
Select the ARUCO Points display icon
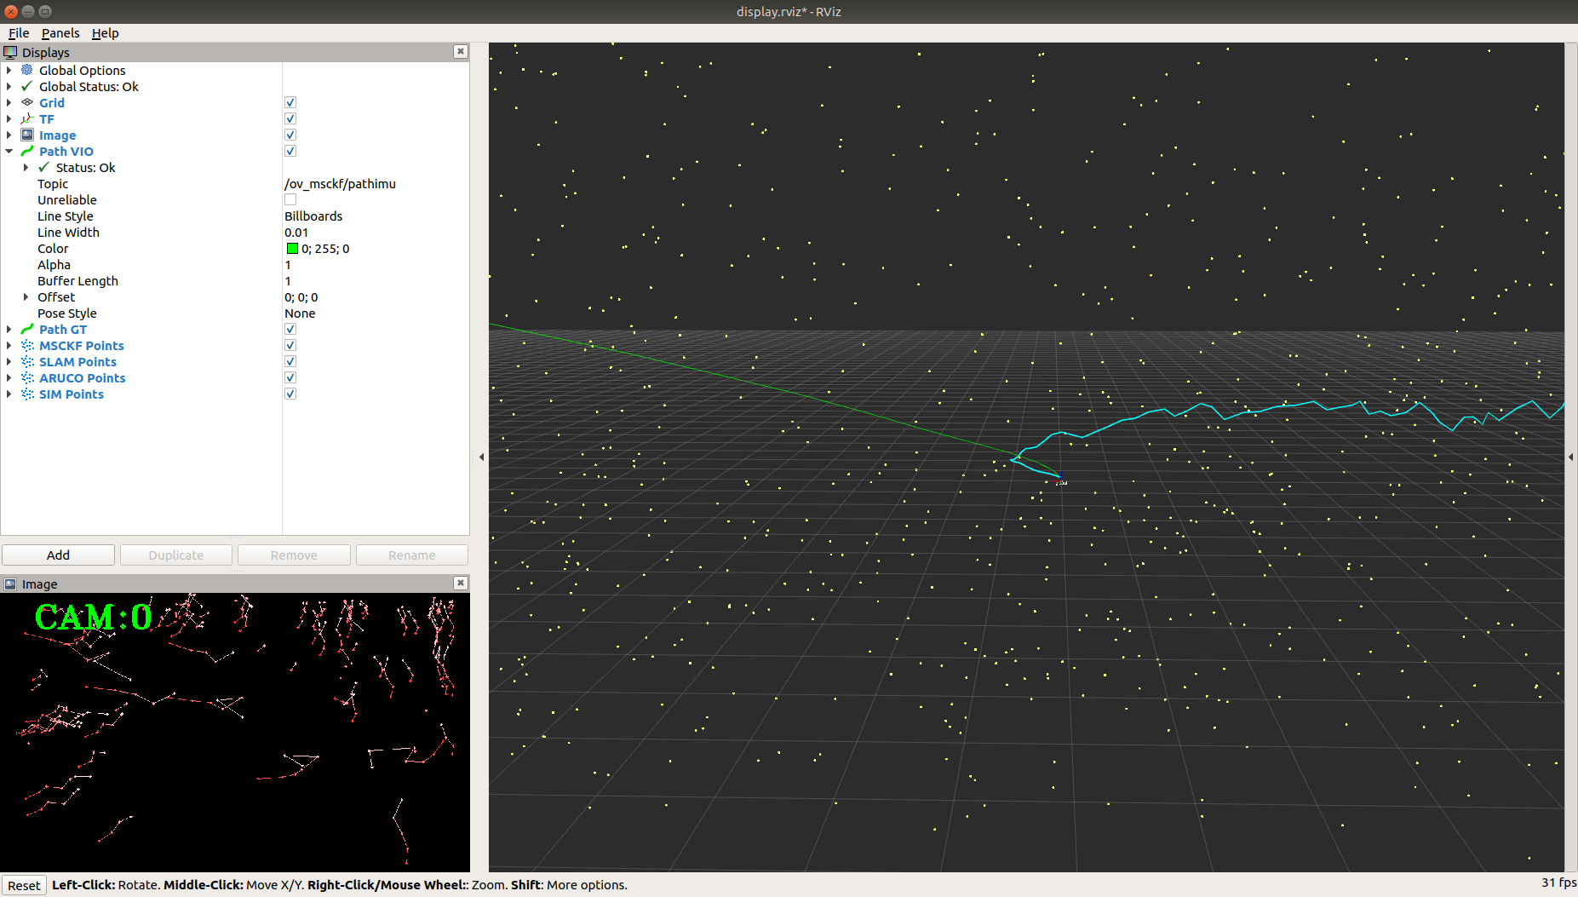tap(26, 377)
